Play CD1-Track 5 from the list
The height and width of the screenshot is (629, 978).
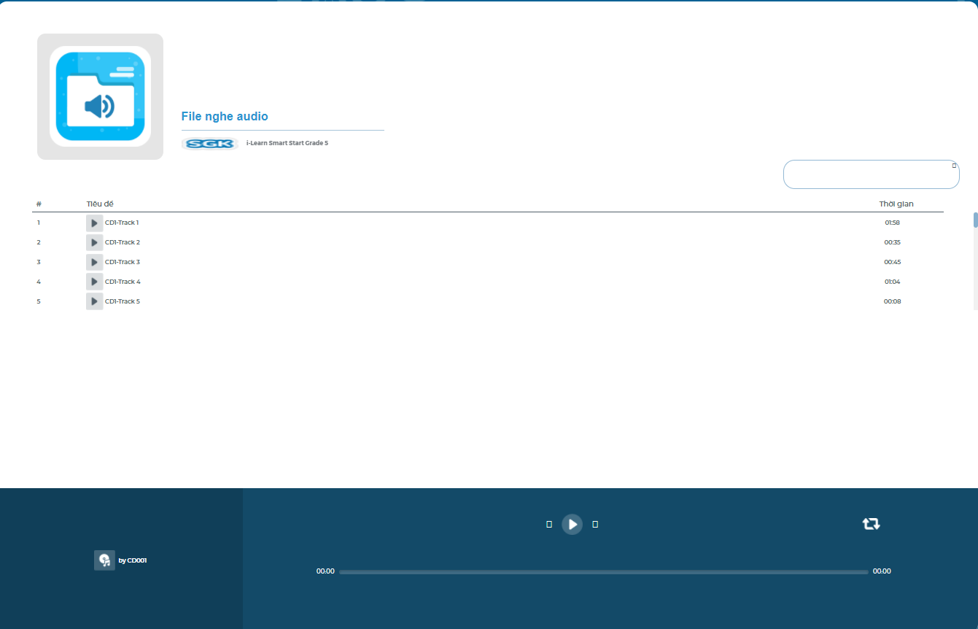pyautogui.click(x=94, y=301)
